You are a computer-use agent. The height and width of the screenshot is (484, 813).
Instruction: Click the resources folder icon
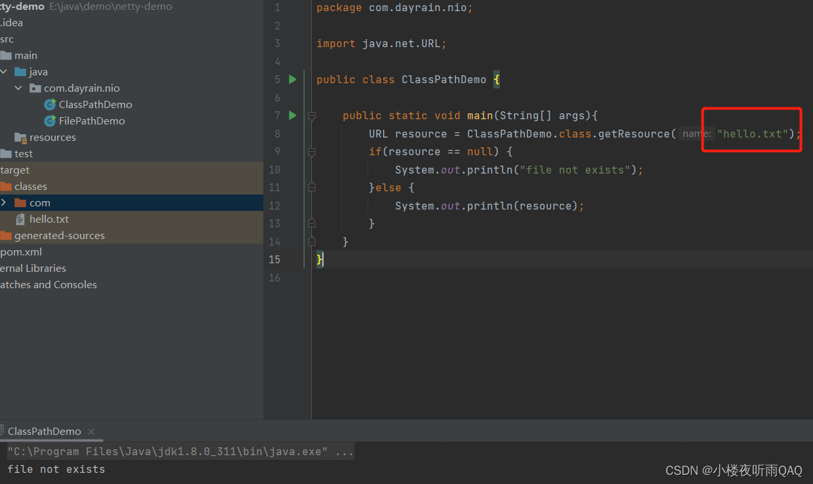pos(20,138)
